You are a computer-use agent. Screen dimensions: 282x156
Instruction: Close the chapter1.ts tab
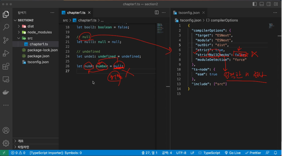[x=89, y=13]
